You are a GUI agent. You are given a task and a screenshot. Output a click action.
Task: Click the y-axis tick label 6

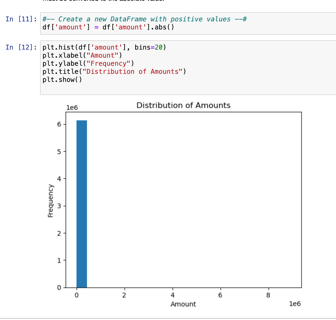[x=59, y=124]
